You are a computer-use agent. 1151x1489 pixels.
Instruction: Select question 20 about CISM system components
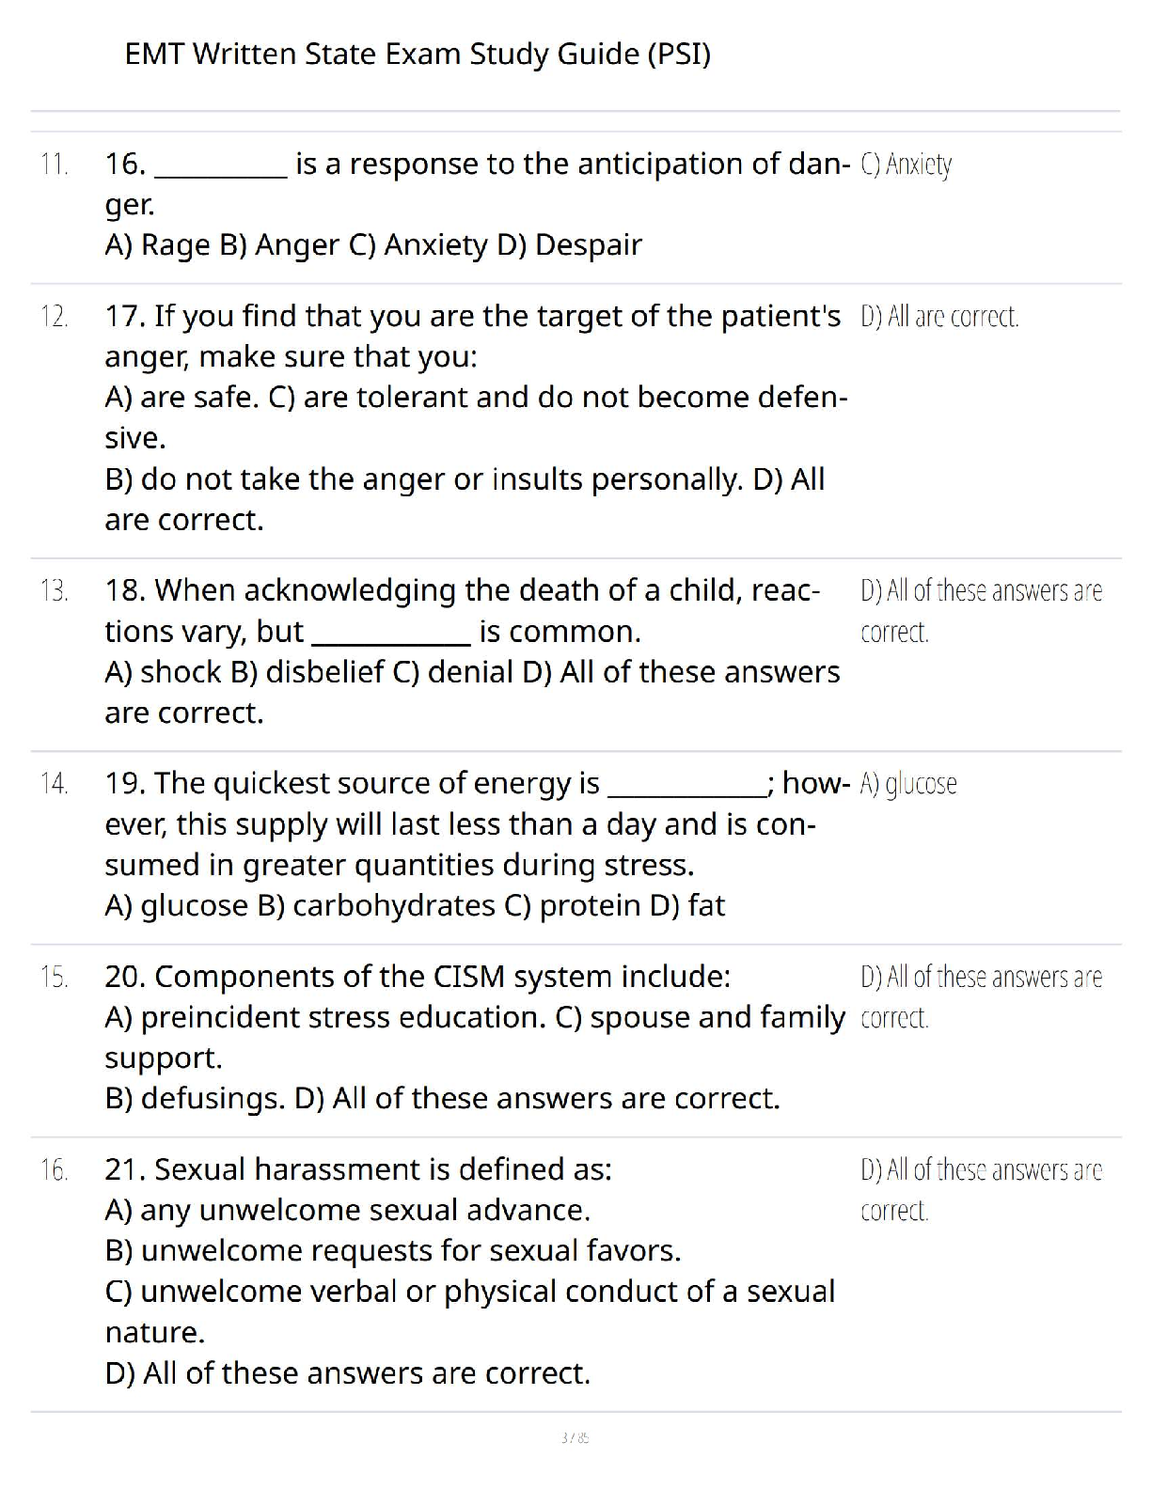tap(475, 1037)
